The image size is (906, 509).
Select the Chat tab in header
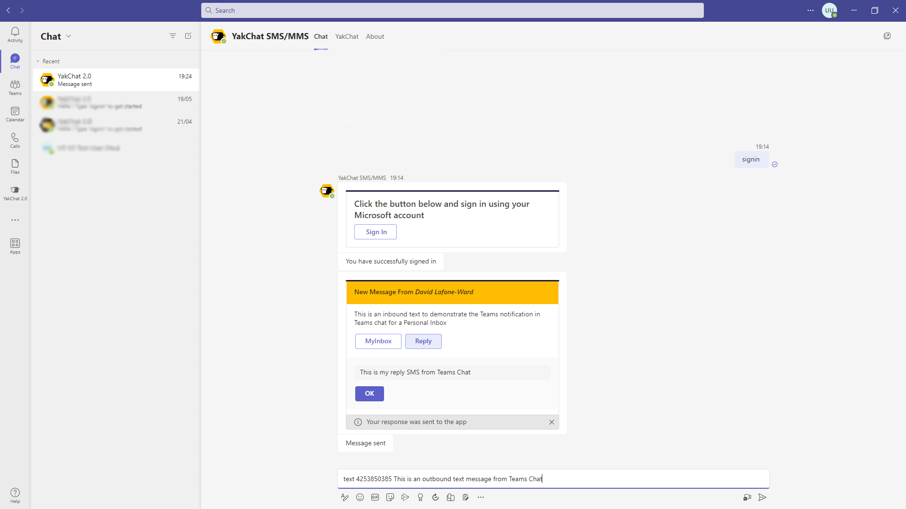(x=321, y=36)
